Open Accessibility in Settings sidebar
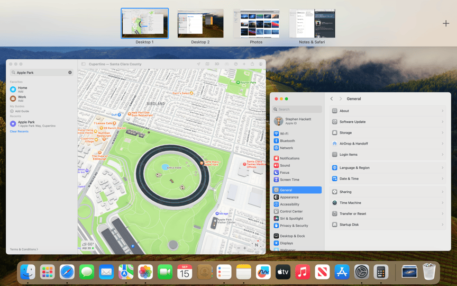457x286 pixels. (x=297, y=204)
